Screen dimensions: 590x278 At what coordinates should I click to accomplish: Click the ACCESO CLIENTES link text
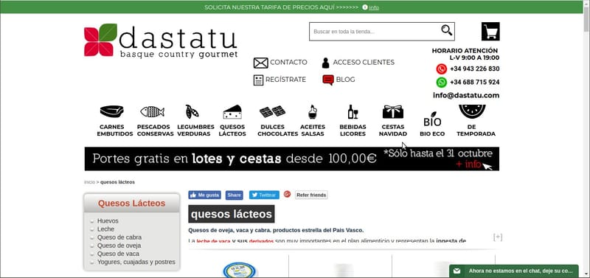coord(364,63)
